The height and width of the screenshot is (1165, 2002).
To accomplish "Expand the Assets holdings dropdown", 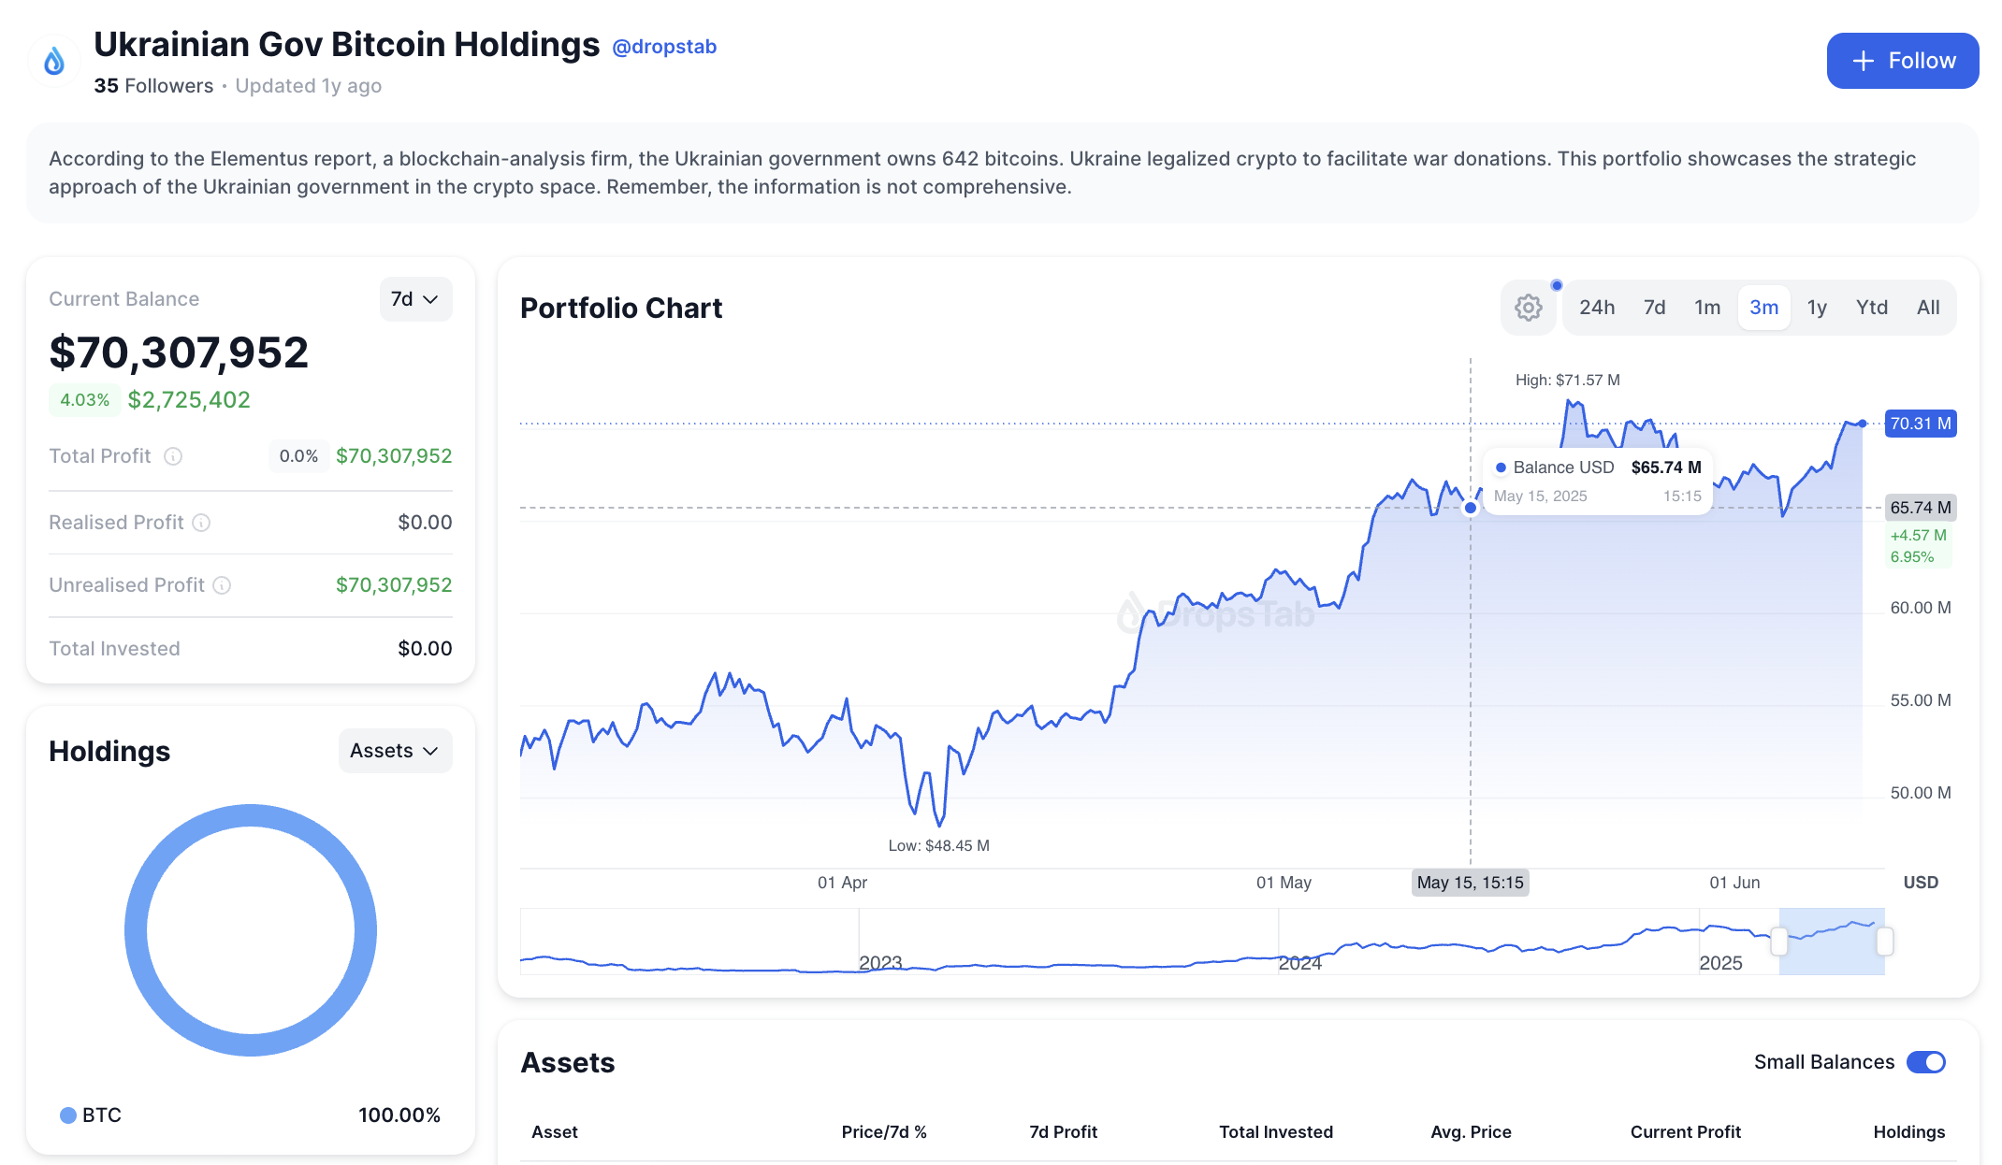I will click(x=395, y=751).
